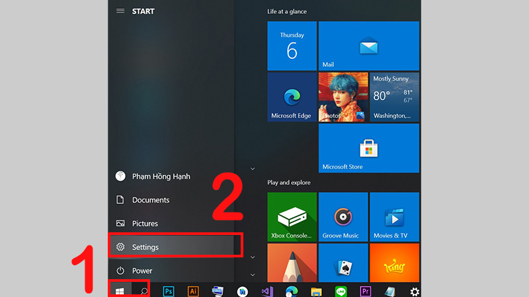The height and width of the screenshot is (297, 529).
Task: Open Pictures from the Start menu
Action: point(171,223)
